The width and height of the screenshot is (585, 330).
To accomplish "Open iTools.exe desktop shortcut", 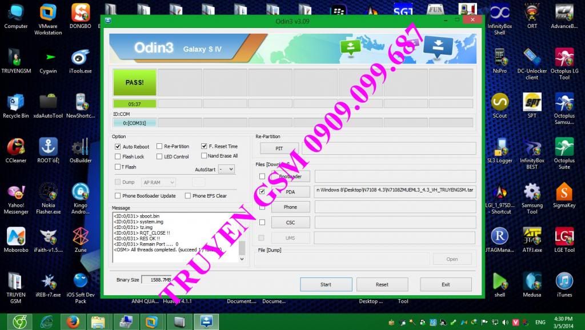I will click(80, 61).
